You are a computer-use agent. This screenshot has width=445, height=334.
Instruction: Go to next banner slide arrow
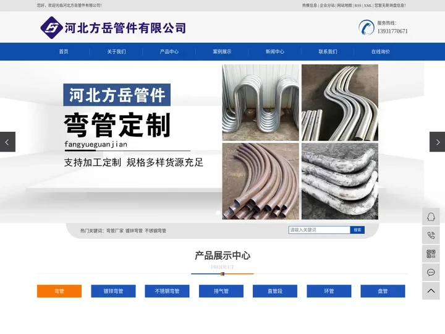pyautogui.click(x=437, y=142)
